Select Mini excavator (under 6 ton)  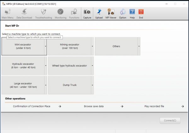tap(23, 46)
